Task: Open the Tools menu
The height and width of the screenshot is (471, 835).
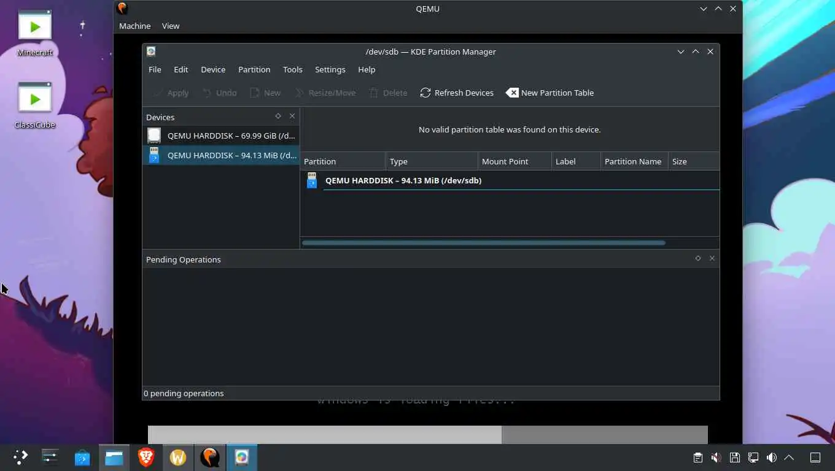Action: [x=292, y=69]
